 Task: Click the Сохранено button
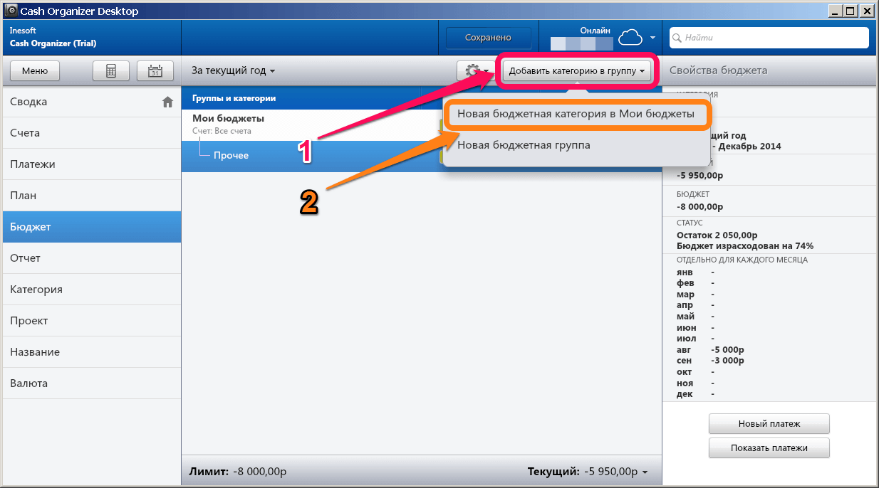tap(489, 38)
